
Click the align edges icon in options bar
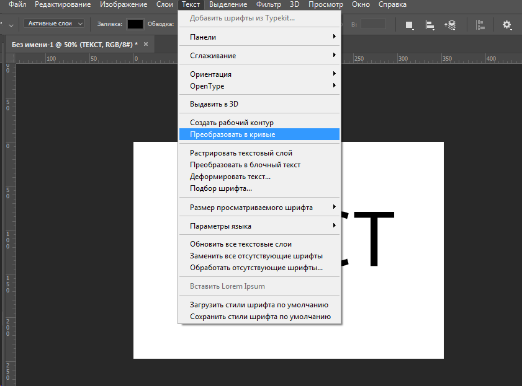point(480,25)
